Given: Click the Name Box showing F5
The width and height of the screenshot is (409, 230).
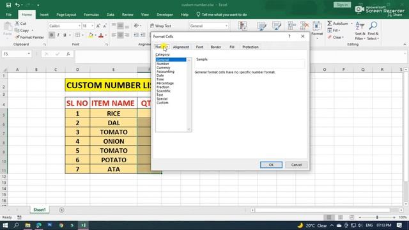Looking at the screenshot, I should click(x=16, y=54).
